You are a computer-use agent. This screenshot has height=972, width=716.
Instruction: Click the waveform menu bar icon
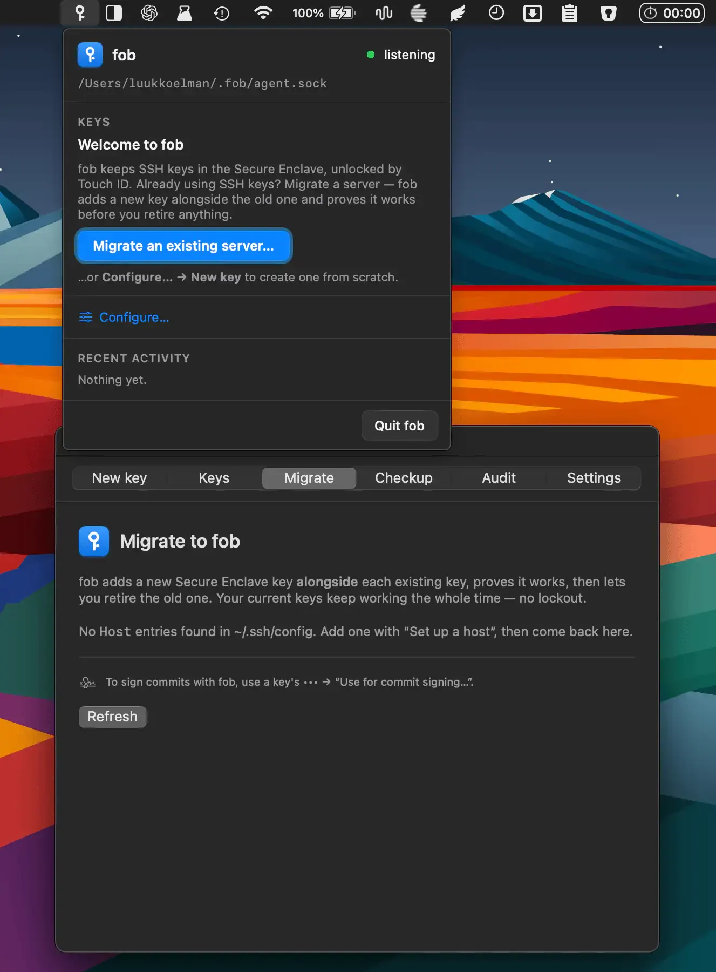coord(384,13)
